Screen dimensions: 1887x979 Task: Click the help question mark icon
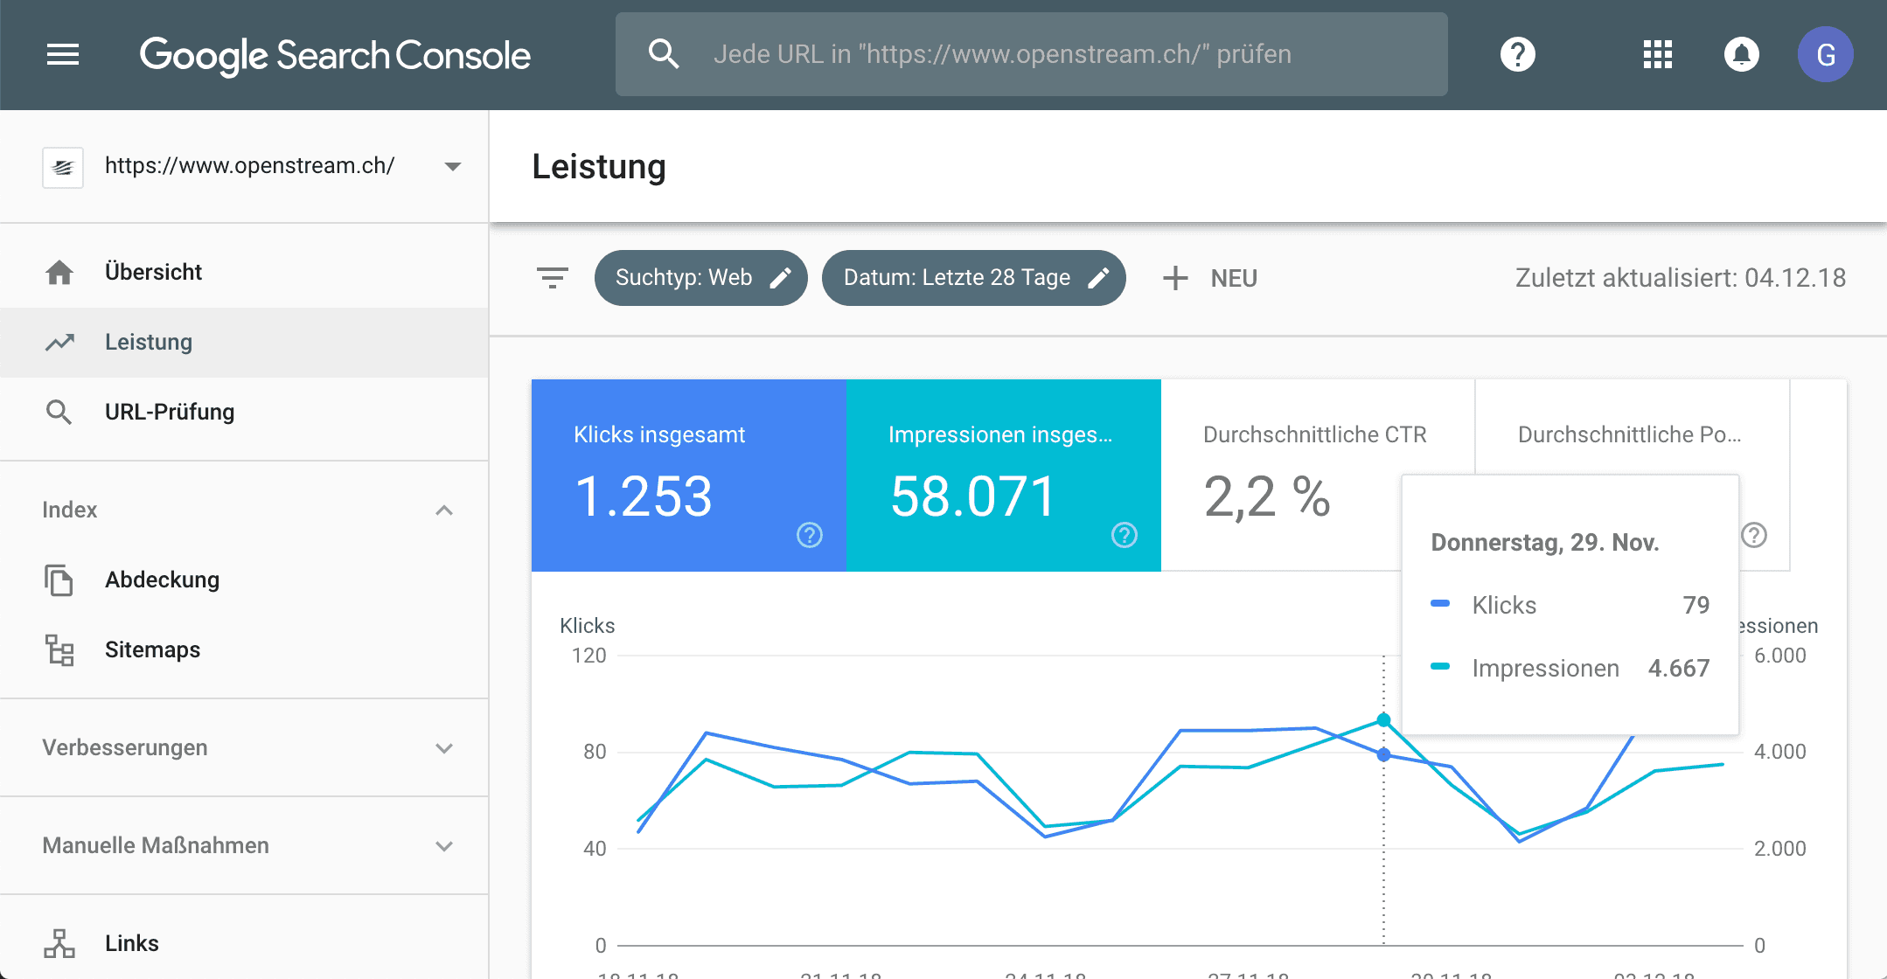(1517, 54)
